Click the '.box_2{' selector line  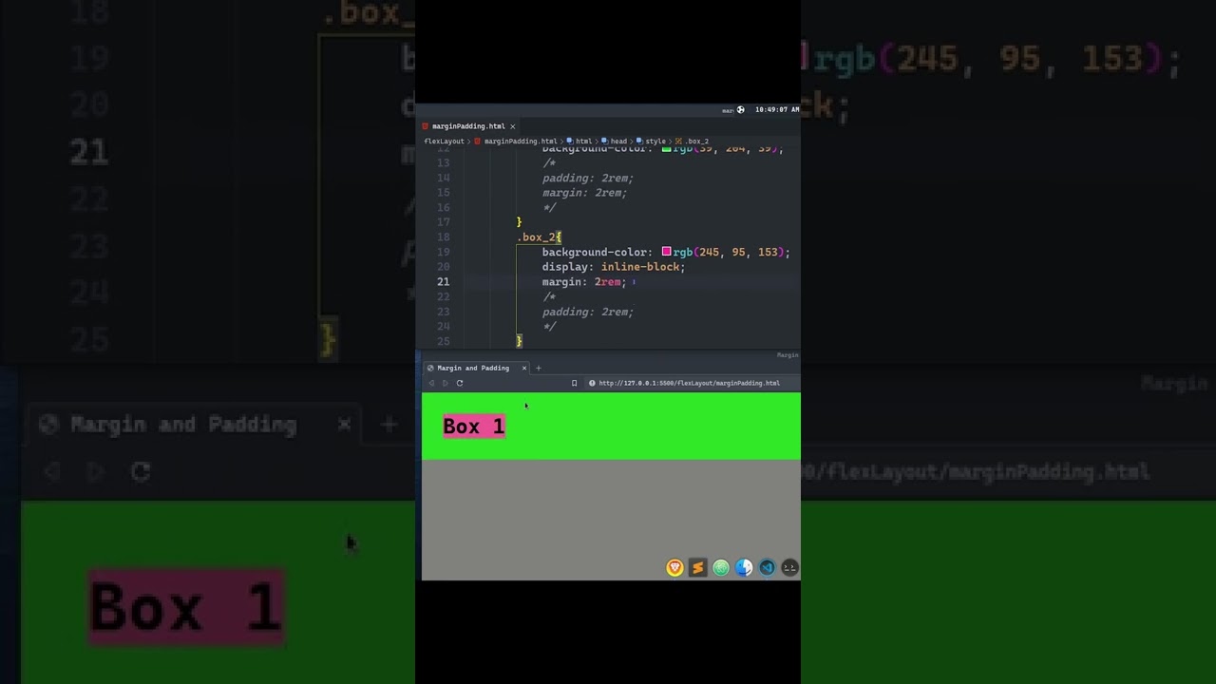(540, 237)
